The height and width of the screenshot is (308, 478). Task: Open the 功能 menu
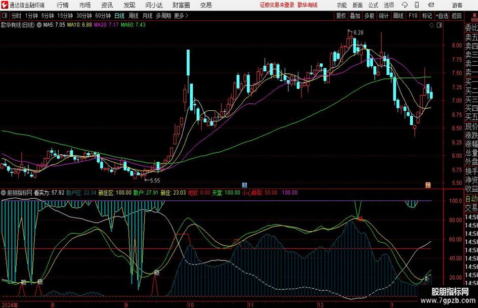(x=342, y=5)
